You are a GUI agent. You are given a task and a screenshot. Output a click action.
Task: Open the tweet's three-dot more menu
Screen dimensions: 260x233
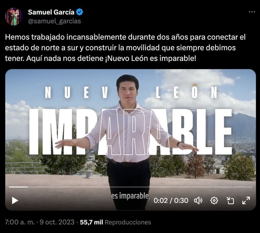[252, 12]
